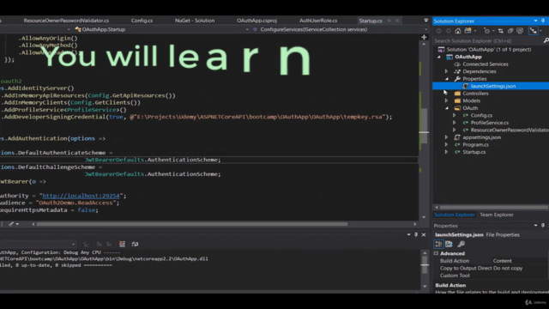Open ConfigureServices member navigation dropdown
The height and width of the screenshot is (309, 549).
coord(425,29)
